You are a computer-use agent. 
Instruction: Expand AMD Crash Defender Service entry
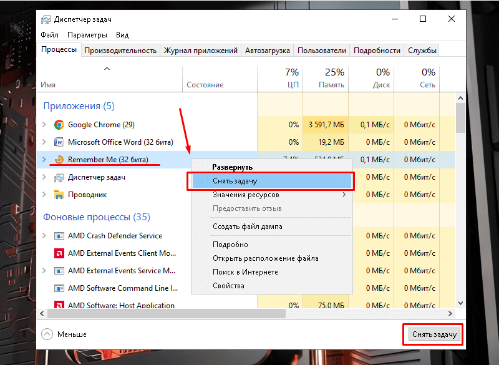tap(44, 236)
